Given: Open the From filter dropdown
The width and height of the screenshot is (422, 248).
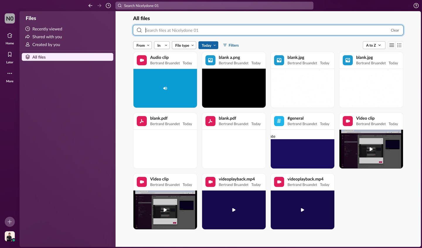Looking at the screenshot, I should pos(142,45).
